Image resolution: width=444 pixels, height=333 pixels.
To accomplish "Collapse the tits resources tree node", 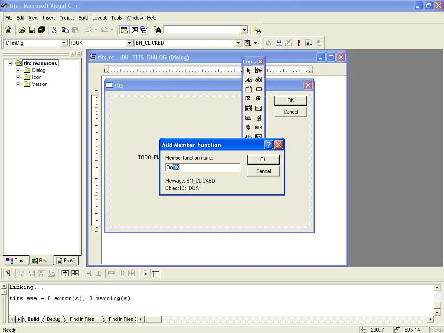I will coord(10,63).
